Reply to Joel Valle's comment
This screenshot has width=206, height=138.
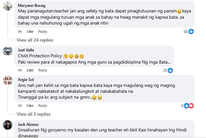click(x=43, y=70)
